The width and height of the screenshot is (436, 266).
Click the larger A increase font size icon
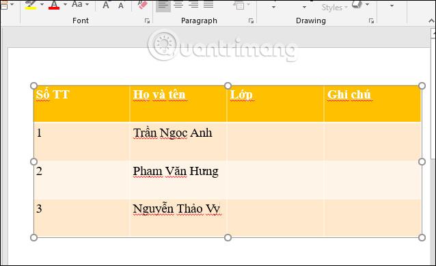coord(106,5)
